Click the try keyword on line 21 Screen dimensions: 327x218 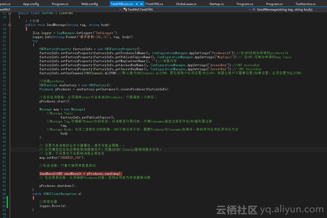(35, 41)
